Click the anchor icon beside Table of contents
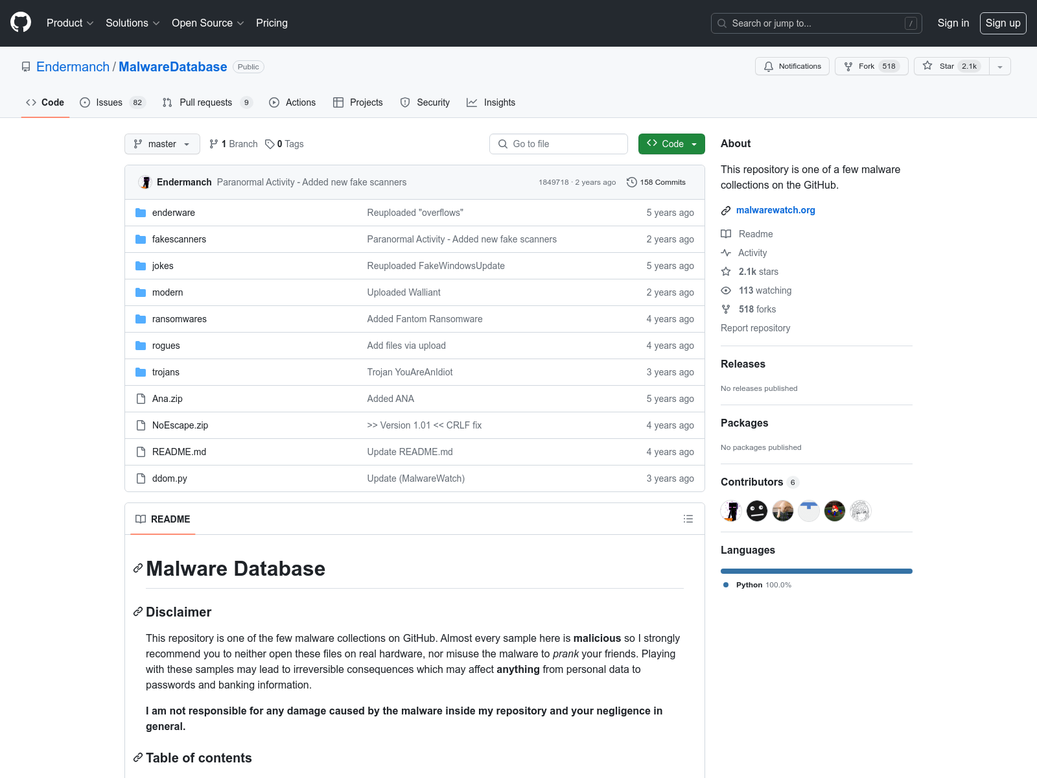 click(138, 758)
